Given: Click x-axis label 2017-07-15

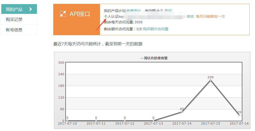Looking at the screenshot, I should click(x=211, y=123).
